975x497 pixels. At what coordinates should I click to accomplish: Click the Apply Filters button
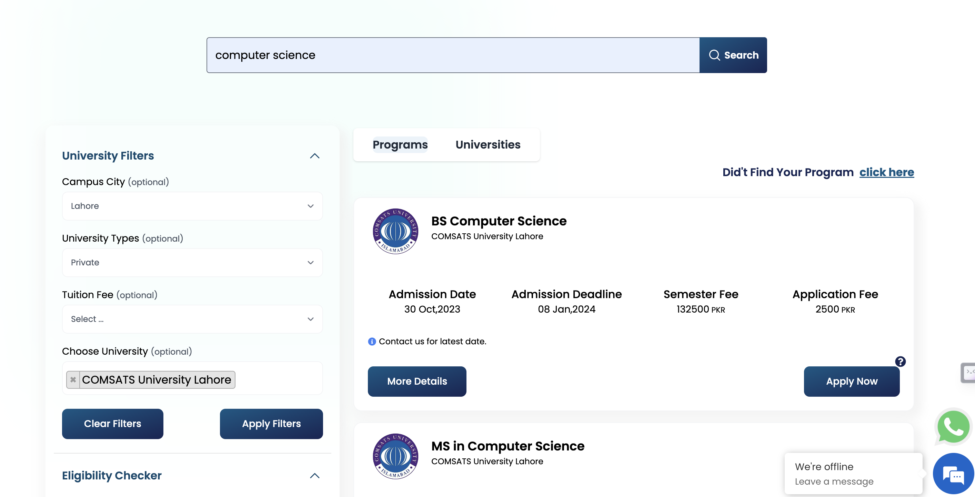coord(271,423)
